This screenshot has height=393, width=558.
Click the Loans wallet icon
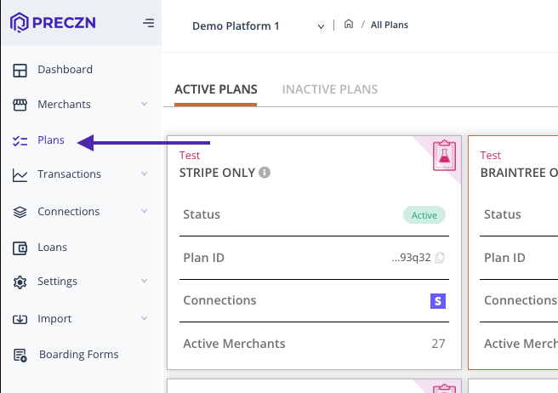(x=20, y=248)
